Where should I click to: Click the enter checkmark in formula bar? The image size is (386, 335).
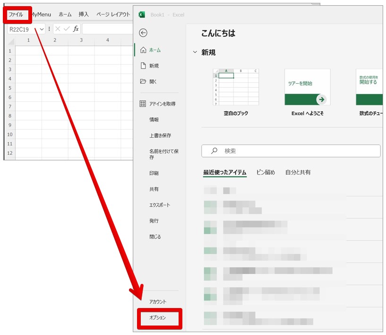click(67, 29)
